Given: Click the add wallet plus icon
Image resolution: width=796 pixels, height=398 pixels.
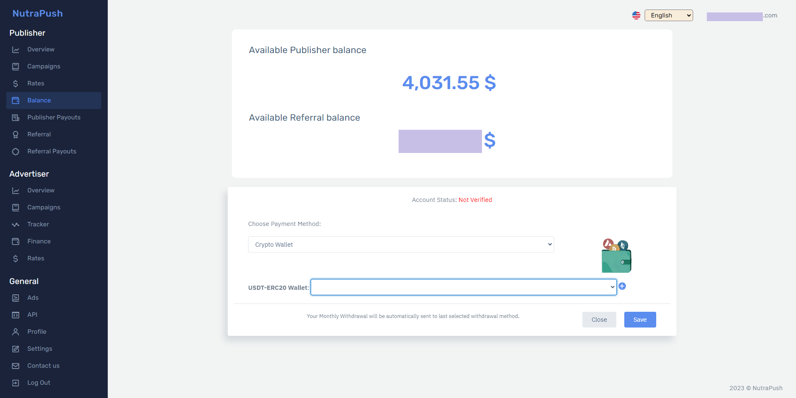Looking at the screenshot, I should point(622,286).
